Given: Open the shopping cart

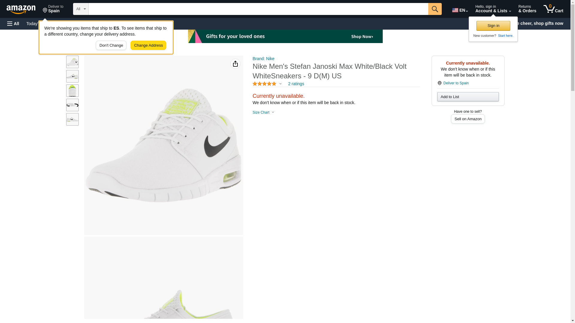Looking at the screenshot, I should [x=553, y=9].
